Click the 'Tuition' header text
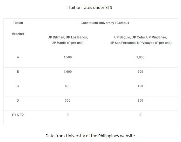The image size is (181, 142). click(x=18, y=23)
